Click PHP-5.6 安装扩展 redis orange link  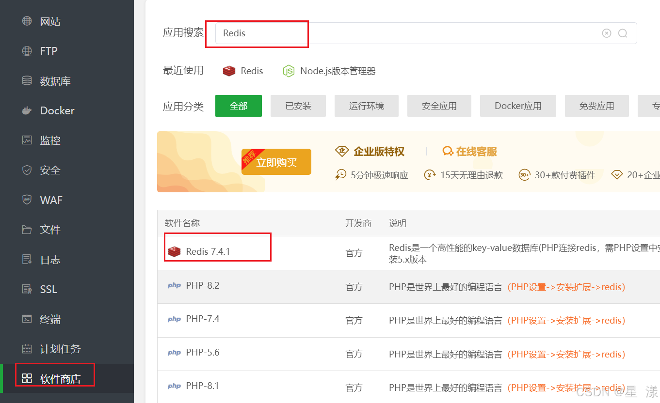566,354
